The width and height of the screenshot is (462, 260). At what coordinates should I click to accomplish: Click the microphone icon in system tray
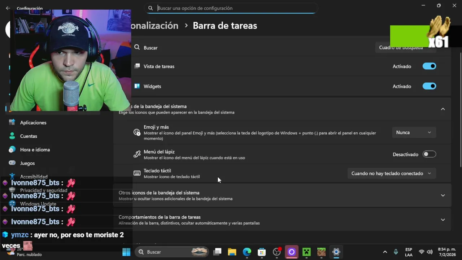coord(396,252)
